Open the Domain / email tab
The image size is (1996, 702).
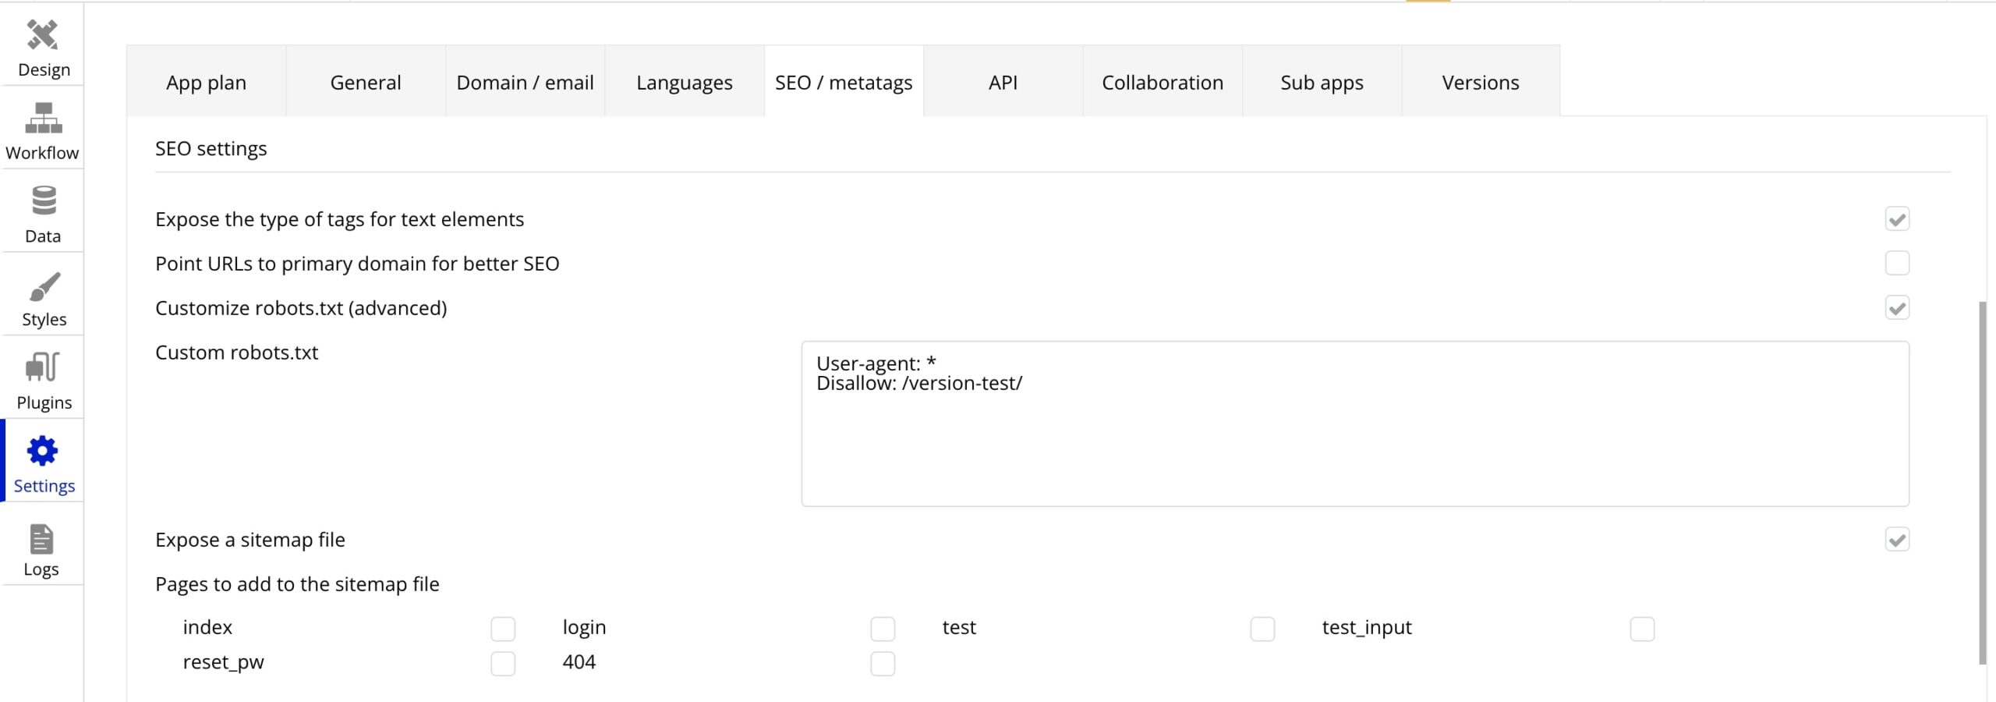[525, 83]
